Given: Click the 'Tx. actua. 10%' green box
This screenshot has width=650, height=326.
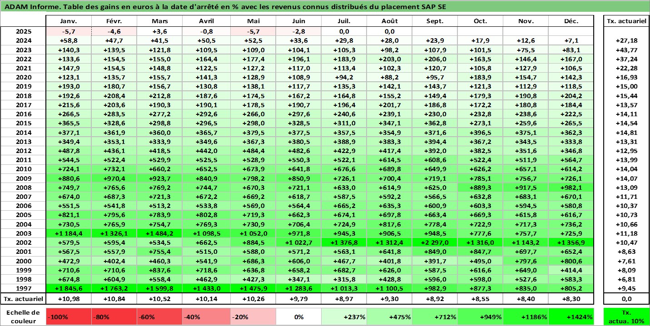Looking at the screenshot, I should pos(626,316).
